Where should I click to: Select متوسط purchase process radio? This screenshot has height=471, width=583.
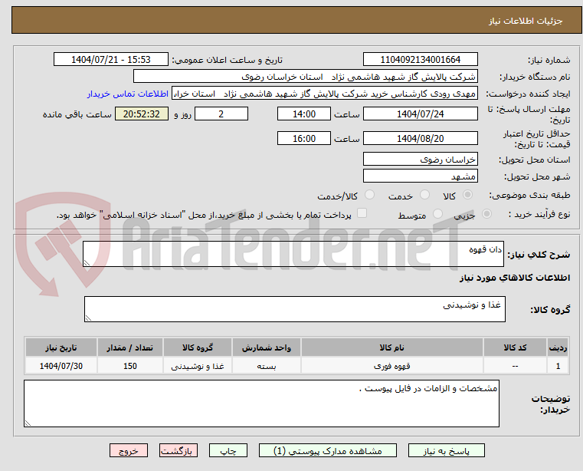[x=438, y=215]
